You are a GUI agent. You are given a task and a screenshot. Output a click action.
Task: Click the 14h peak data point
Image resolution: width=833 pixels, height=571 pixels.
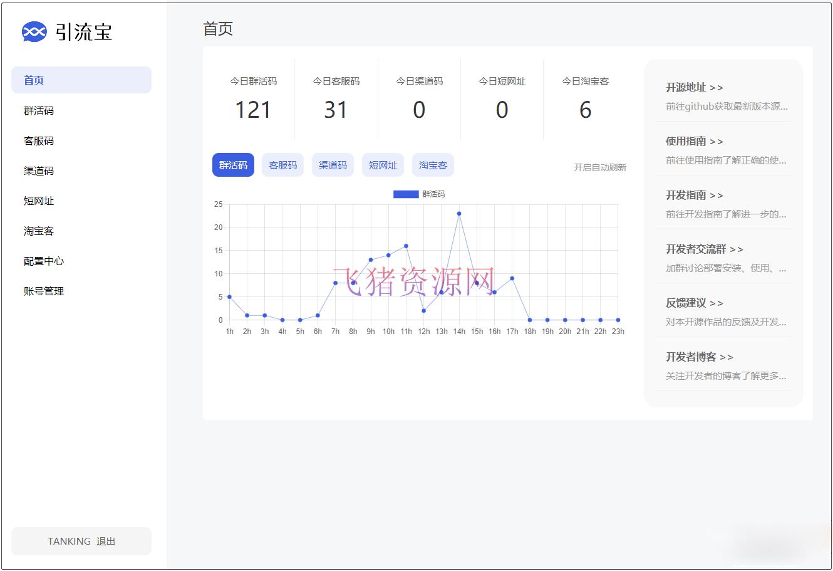point(459,214)
